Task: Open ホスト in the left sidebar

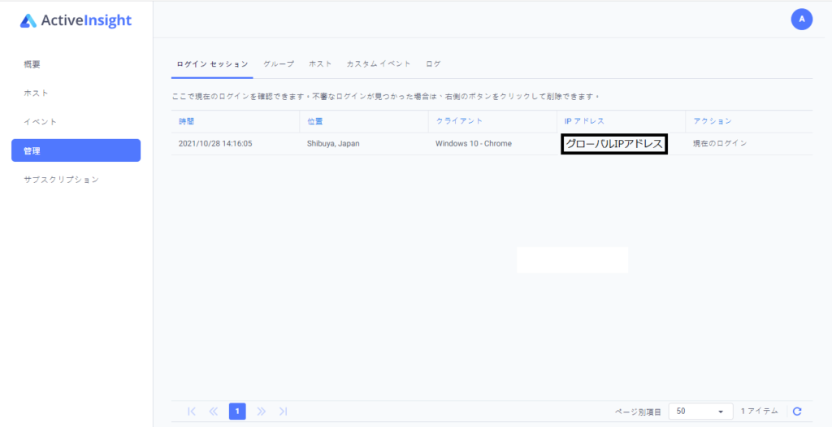Action: [36, 93]
